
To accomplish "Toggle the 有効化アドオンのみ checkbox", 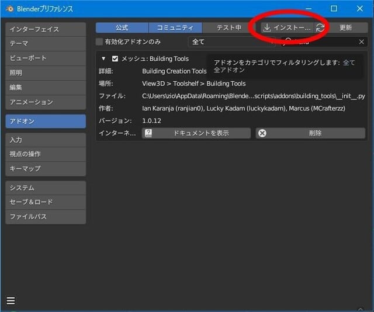I will [x=100, y=42].
